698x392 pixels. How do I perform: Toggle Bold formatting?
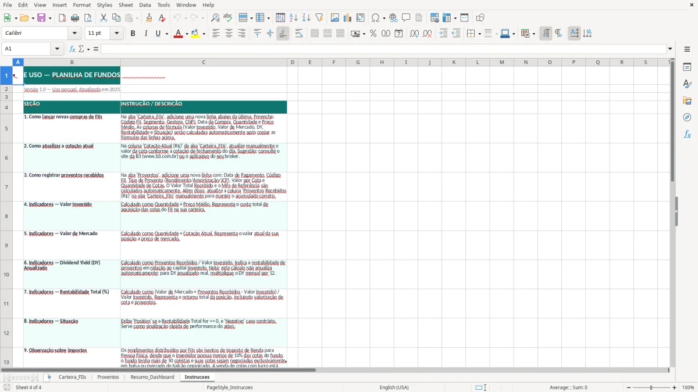tap(133, 34)
